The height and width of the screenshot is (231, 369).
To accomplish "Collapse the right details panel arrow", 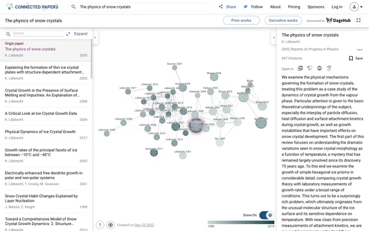I will [273, 38].
